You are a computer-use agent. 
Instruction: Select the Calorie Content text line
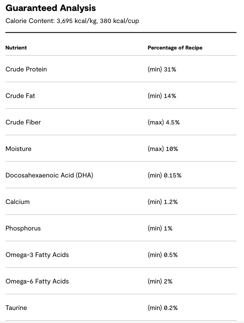[x=72, y=21]
